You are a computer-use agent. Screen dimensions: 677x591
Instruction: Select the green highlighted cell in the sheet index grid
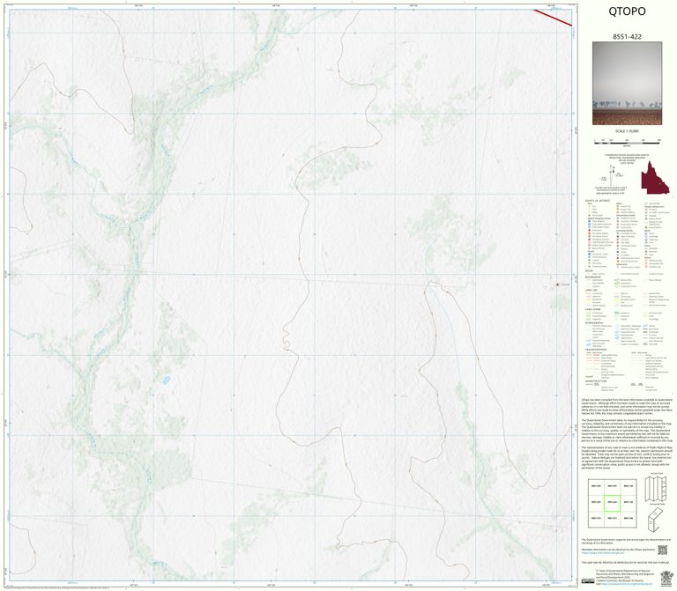click(612, 503)
